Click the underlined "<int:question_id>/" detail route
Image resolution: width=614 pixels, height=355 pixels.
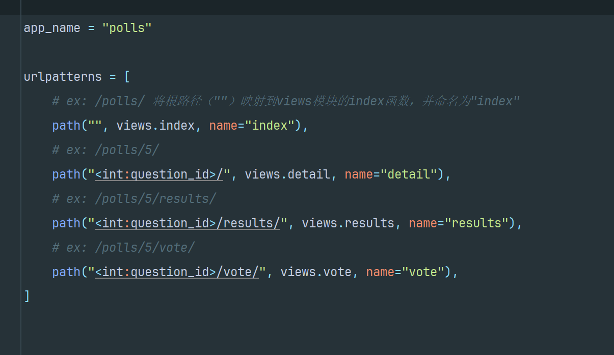point(159,174)
